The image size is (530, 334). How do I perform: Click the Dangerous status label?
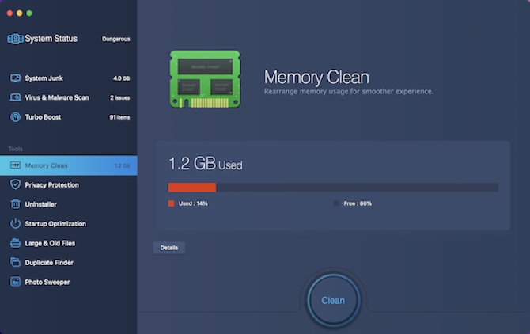116,40
